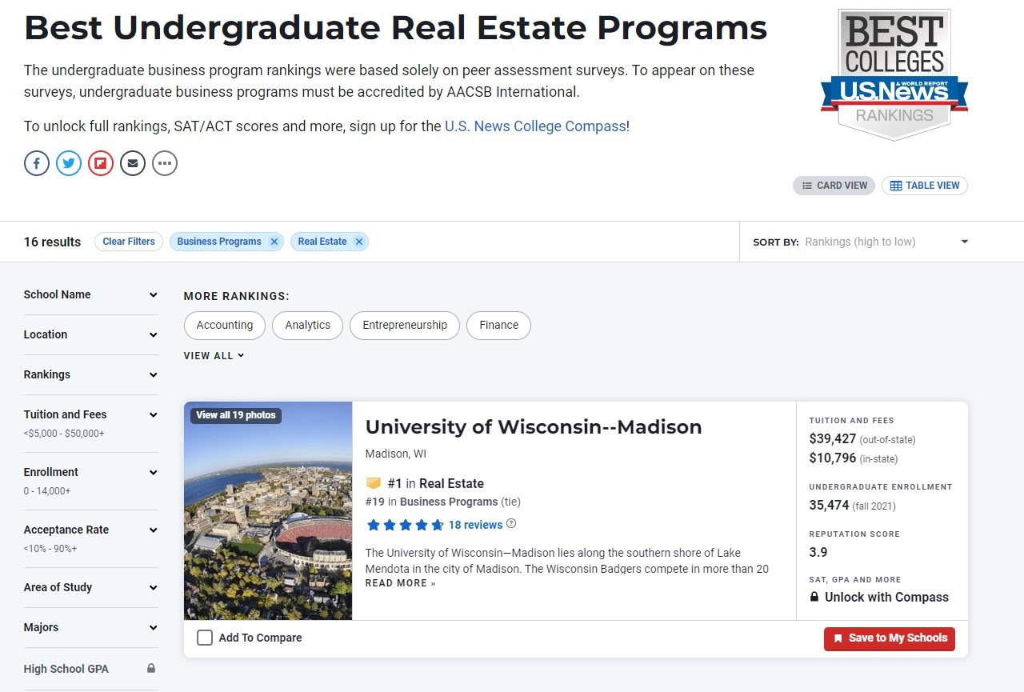Share the page by email

[x=132, y=163]
